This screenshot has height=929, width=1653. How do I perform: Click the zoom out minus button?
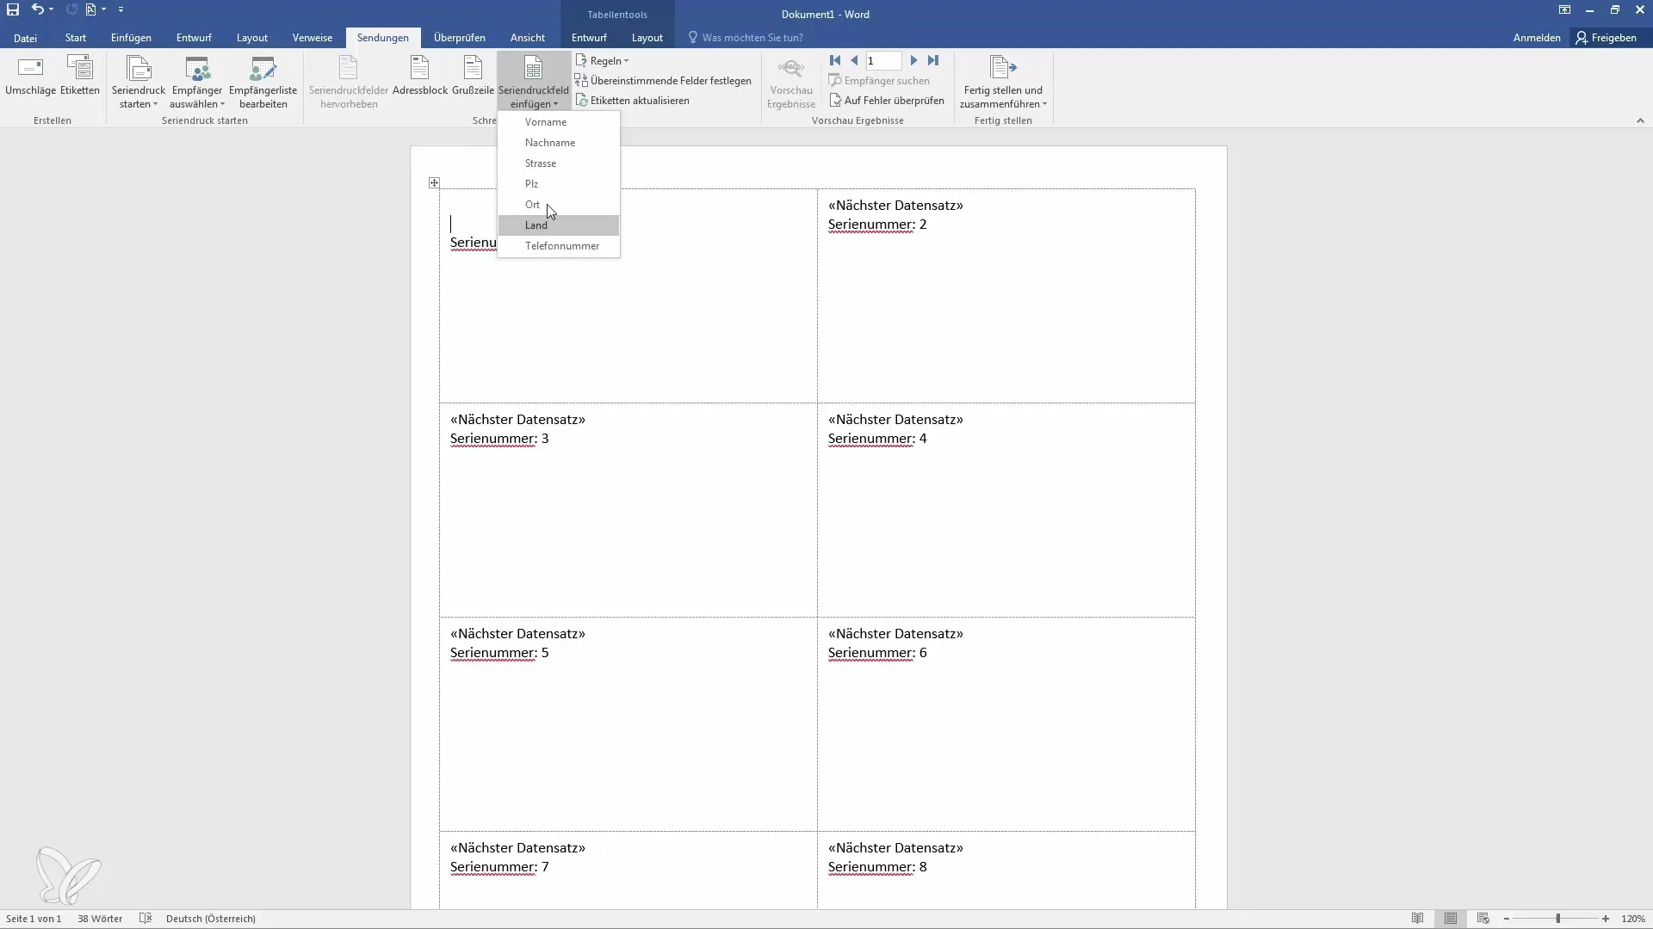pos(1507,919)
